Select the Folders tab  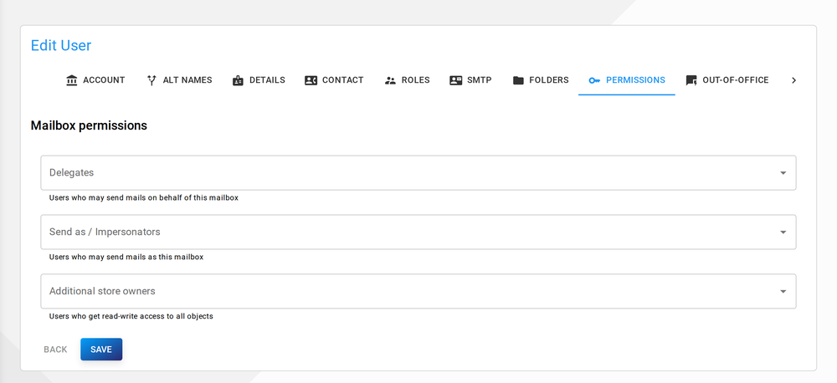click(x=540, y=80)
